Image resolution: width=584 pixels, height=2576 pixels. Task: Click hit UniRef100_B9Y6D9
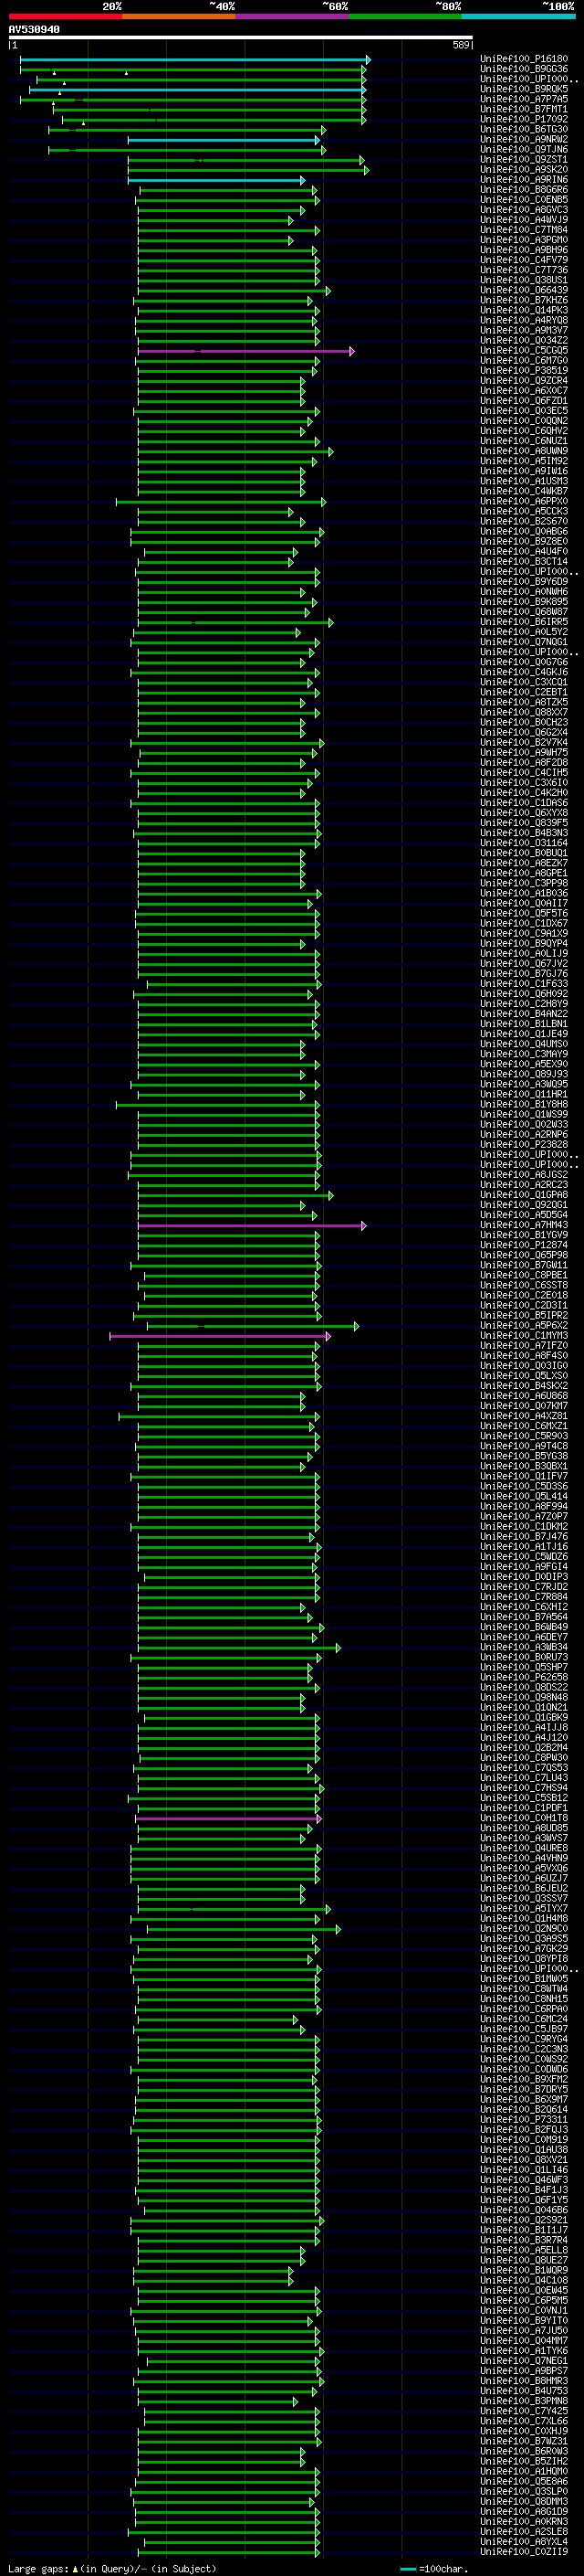(524, 582)
